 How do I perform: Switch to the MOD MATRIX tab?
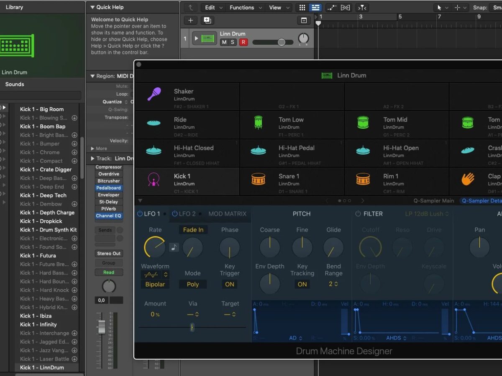227,213
